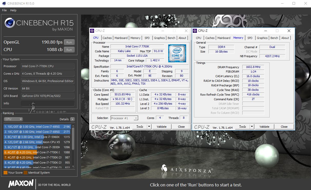Image resolution: width=311 pixels, height=190 pixels.
Task: Switch to Bench tab in left CPU-Z window
Action: point(172,38)
